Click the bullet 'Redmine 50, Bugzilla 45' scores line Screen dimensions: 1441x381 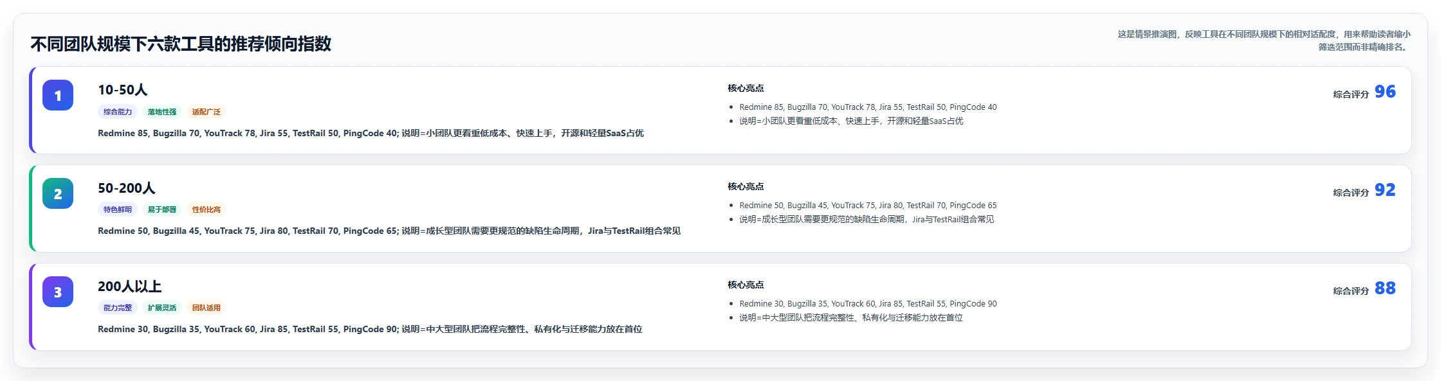pos(868,206)
